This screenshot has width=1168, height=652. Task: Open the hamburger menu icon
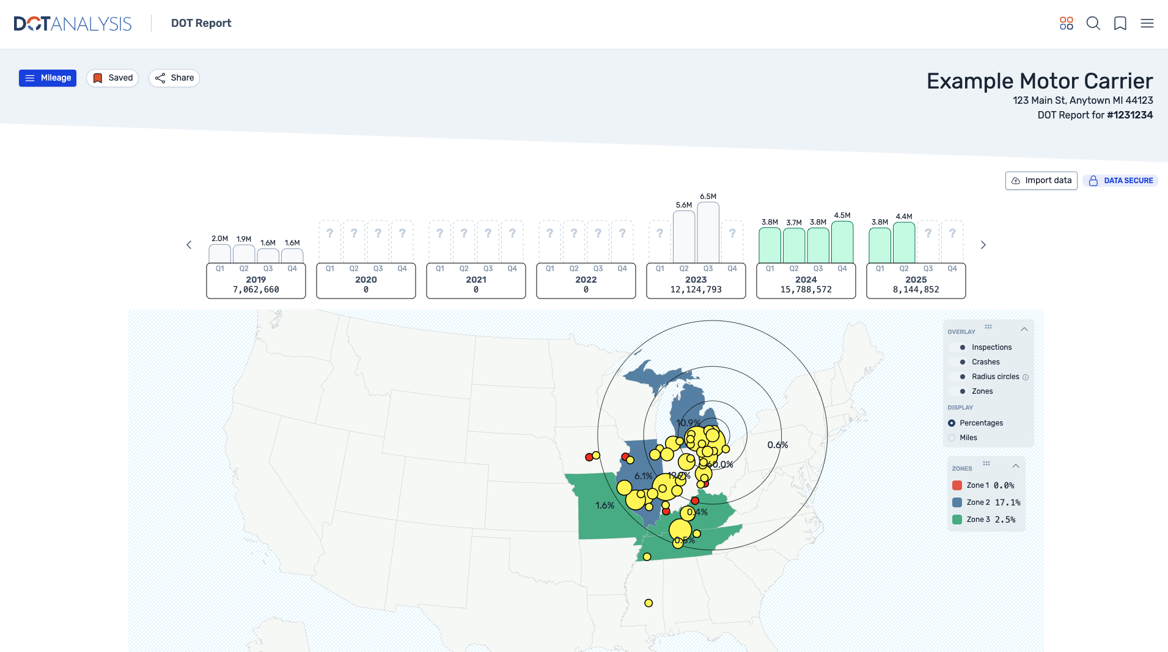(1147, 23)
